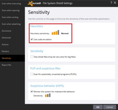Viewport: 118px width, 110px height.
Task: Adjust the Heuristics sensitivity bar indicator
Action: (55, 32)
